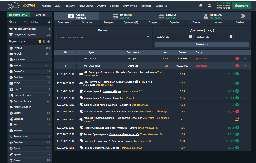This screenshot has height=163, width=256.
Task: Click the trophy icon beside Виды спорта
Action: [40, 41]
